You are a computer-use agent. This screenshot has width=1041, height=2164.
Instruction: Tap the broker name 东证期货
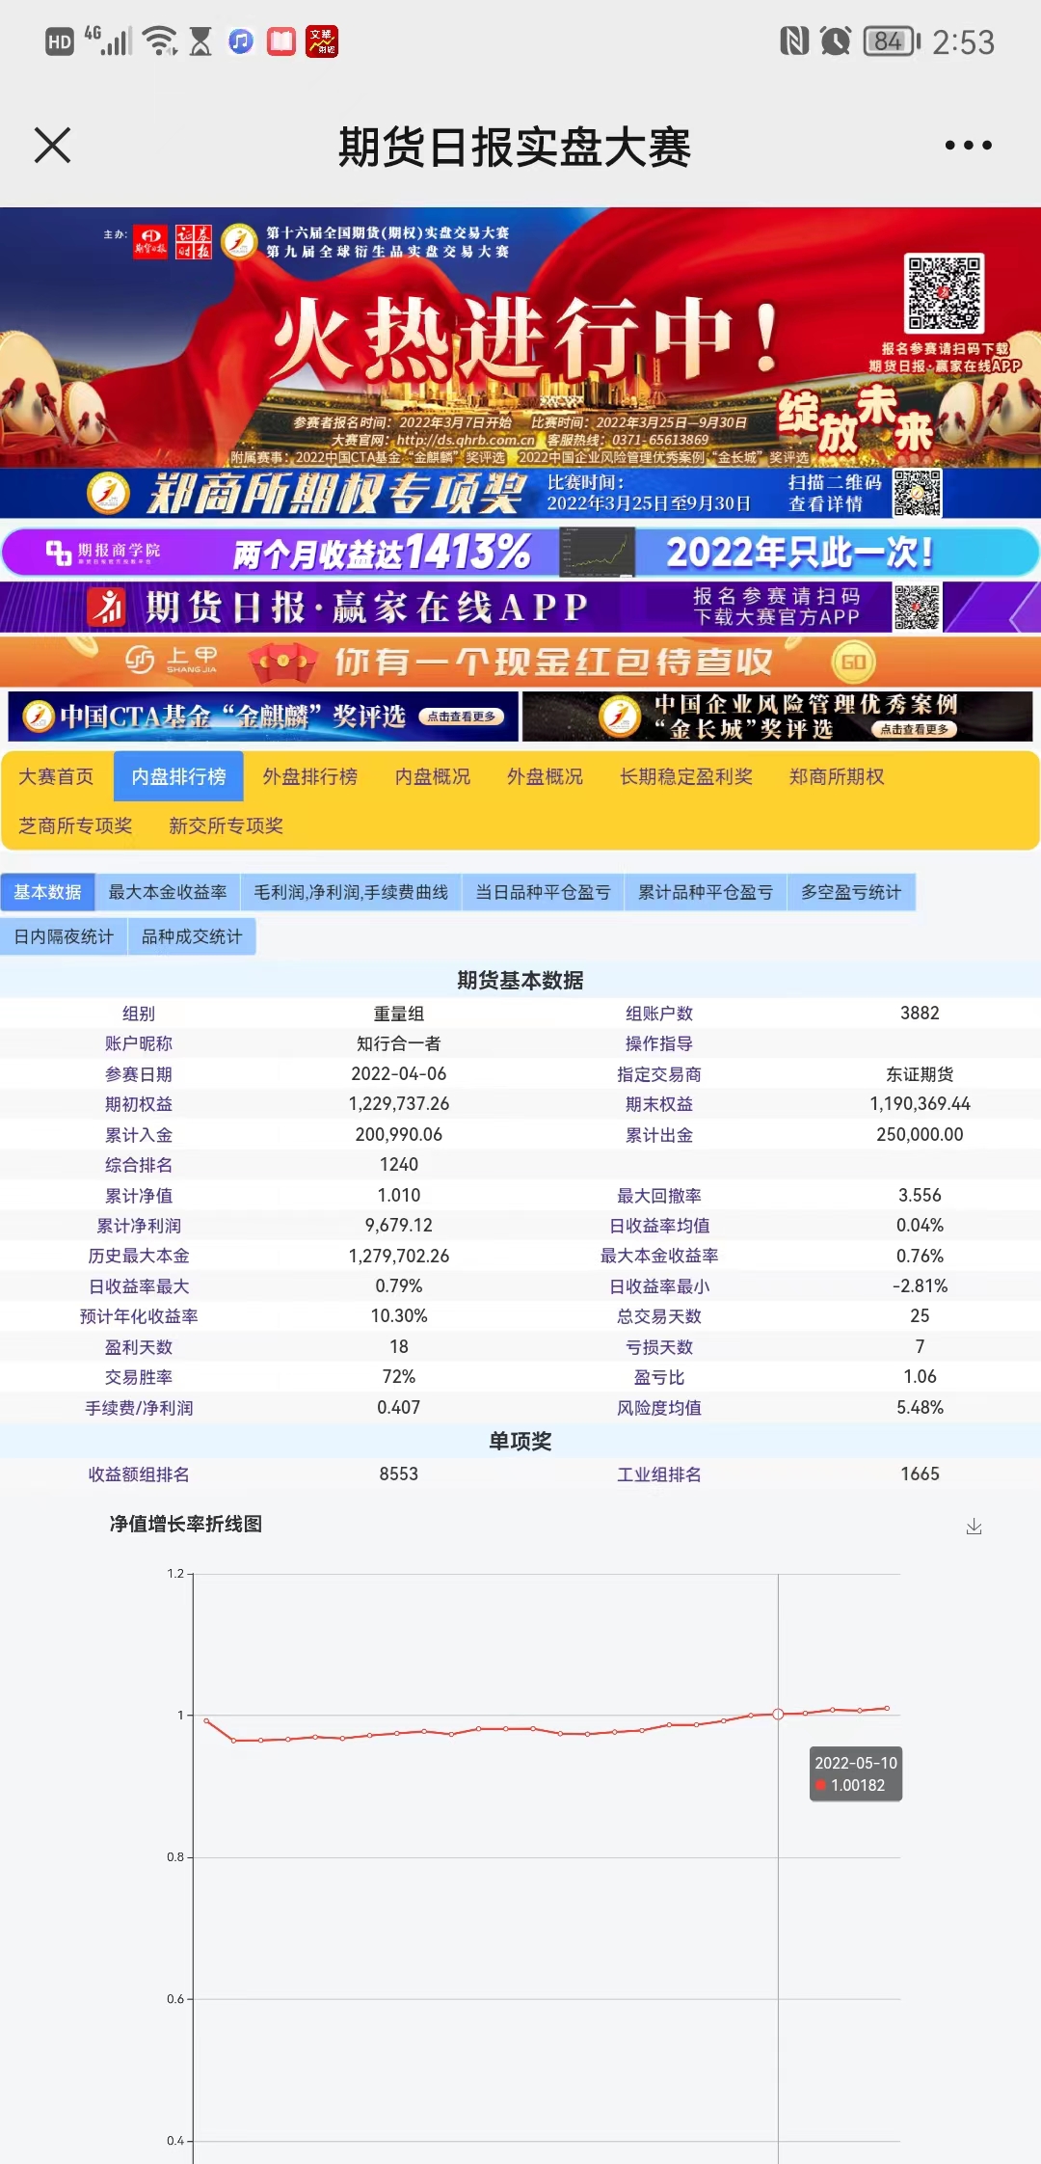[x=920, y=1073]
